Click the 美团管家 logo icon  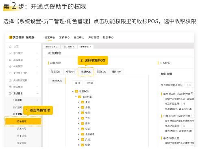11,37
